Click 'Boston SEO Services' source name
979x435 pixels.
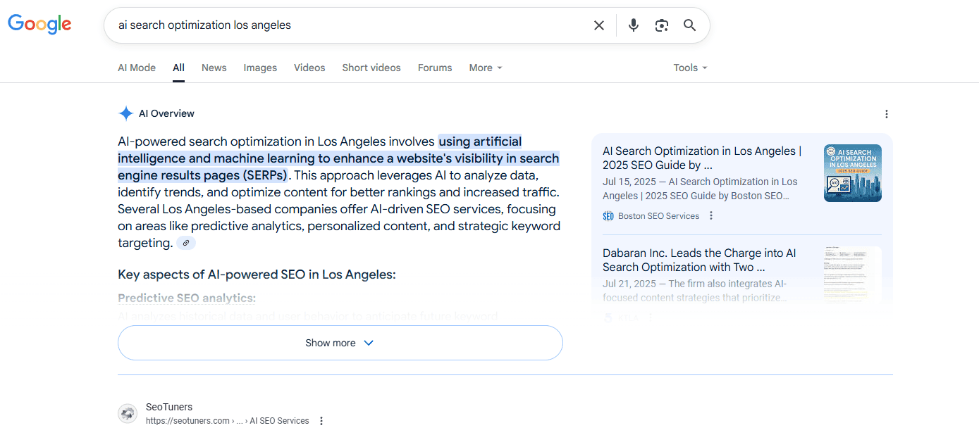pyautogui.click(x=658, y=216)
